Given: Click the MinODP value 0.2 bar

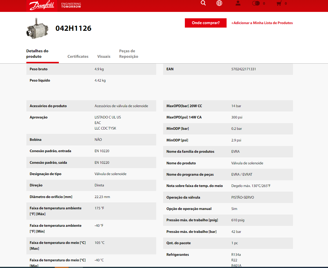Looking at the screenshot, I should tap(237, 129).
